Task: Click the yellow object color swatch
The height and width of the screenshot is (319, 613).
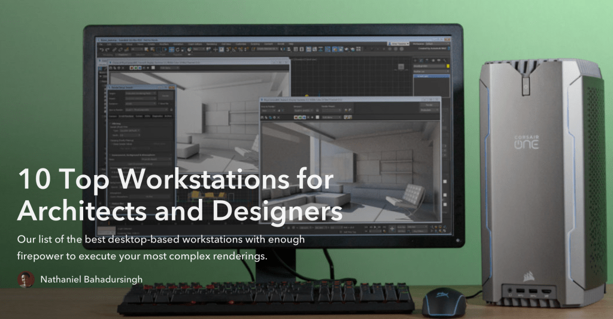Action: click(447, 65)
